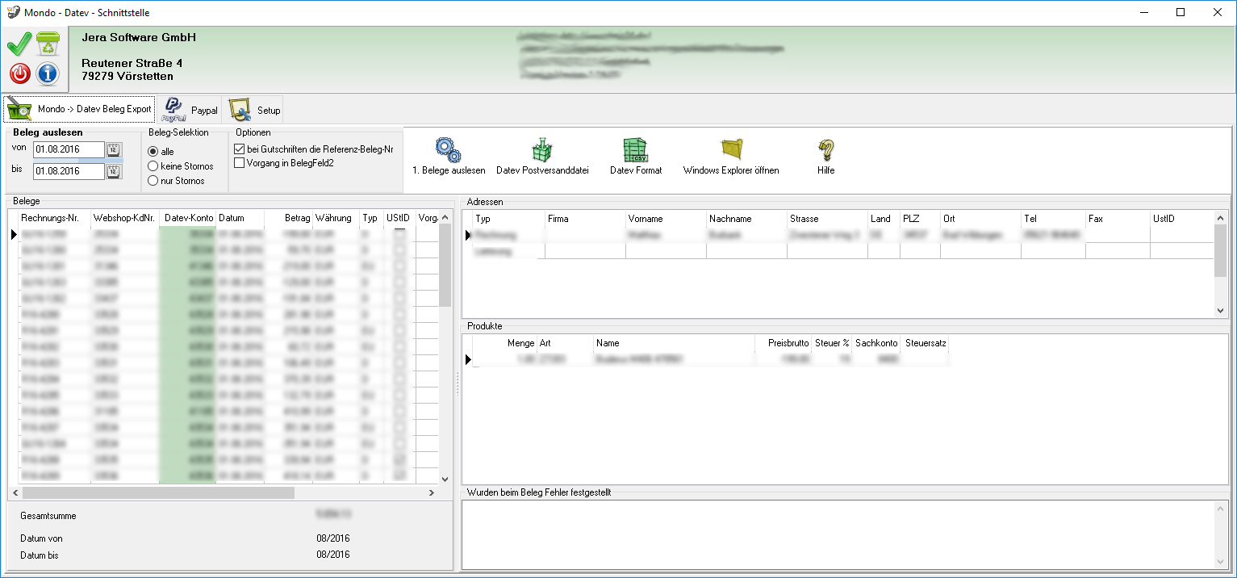Open the blue info icon
This screenshot has height=578, width=1237.
48,74
